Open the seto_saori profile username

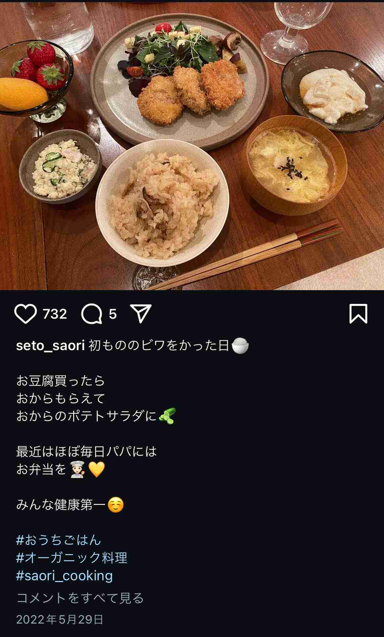tap(51, 346)
